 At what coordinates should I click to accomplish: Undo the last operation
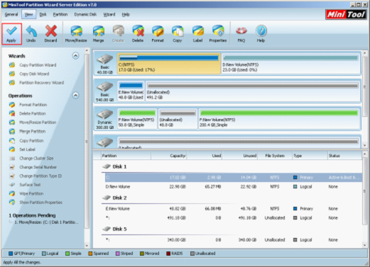click(31, 34)
